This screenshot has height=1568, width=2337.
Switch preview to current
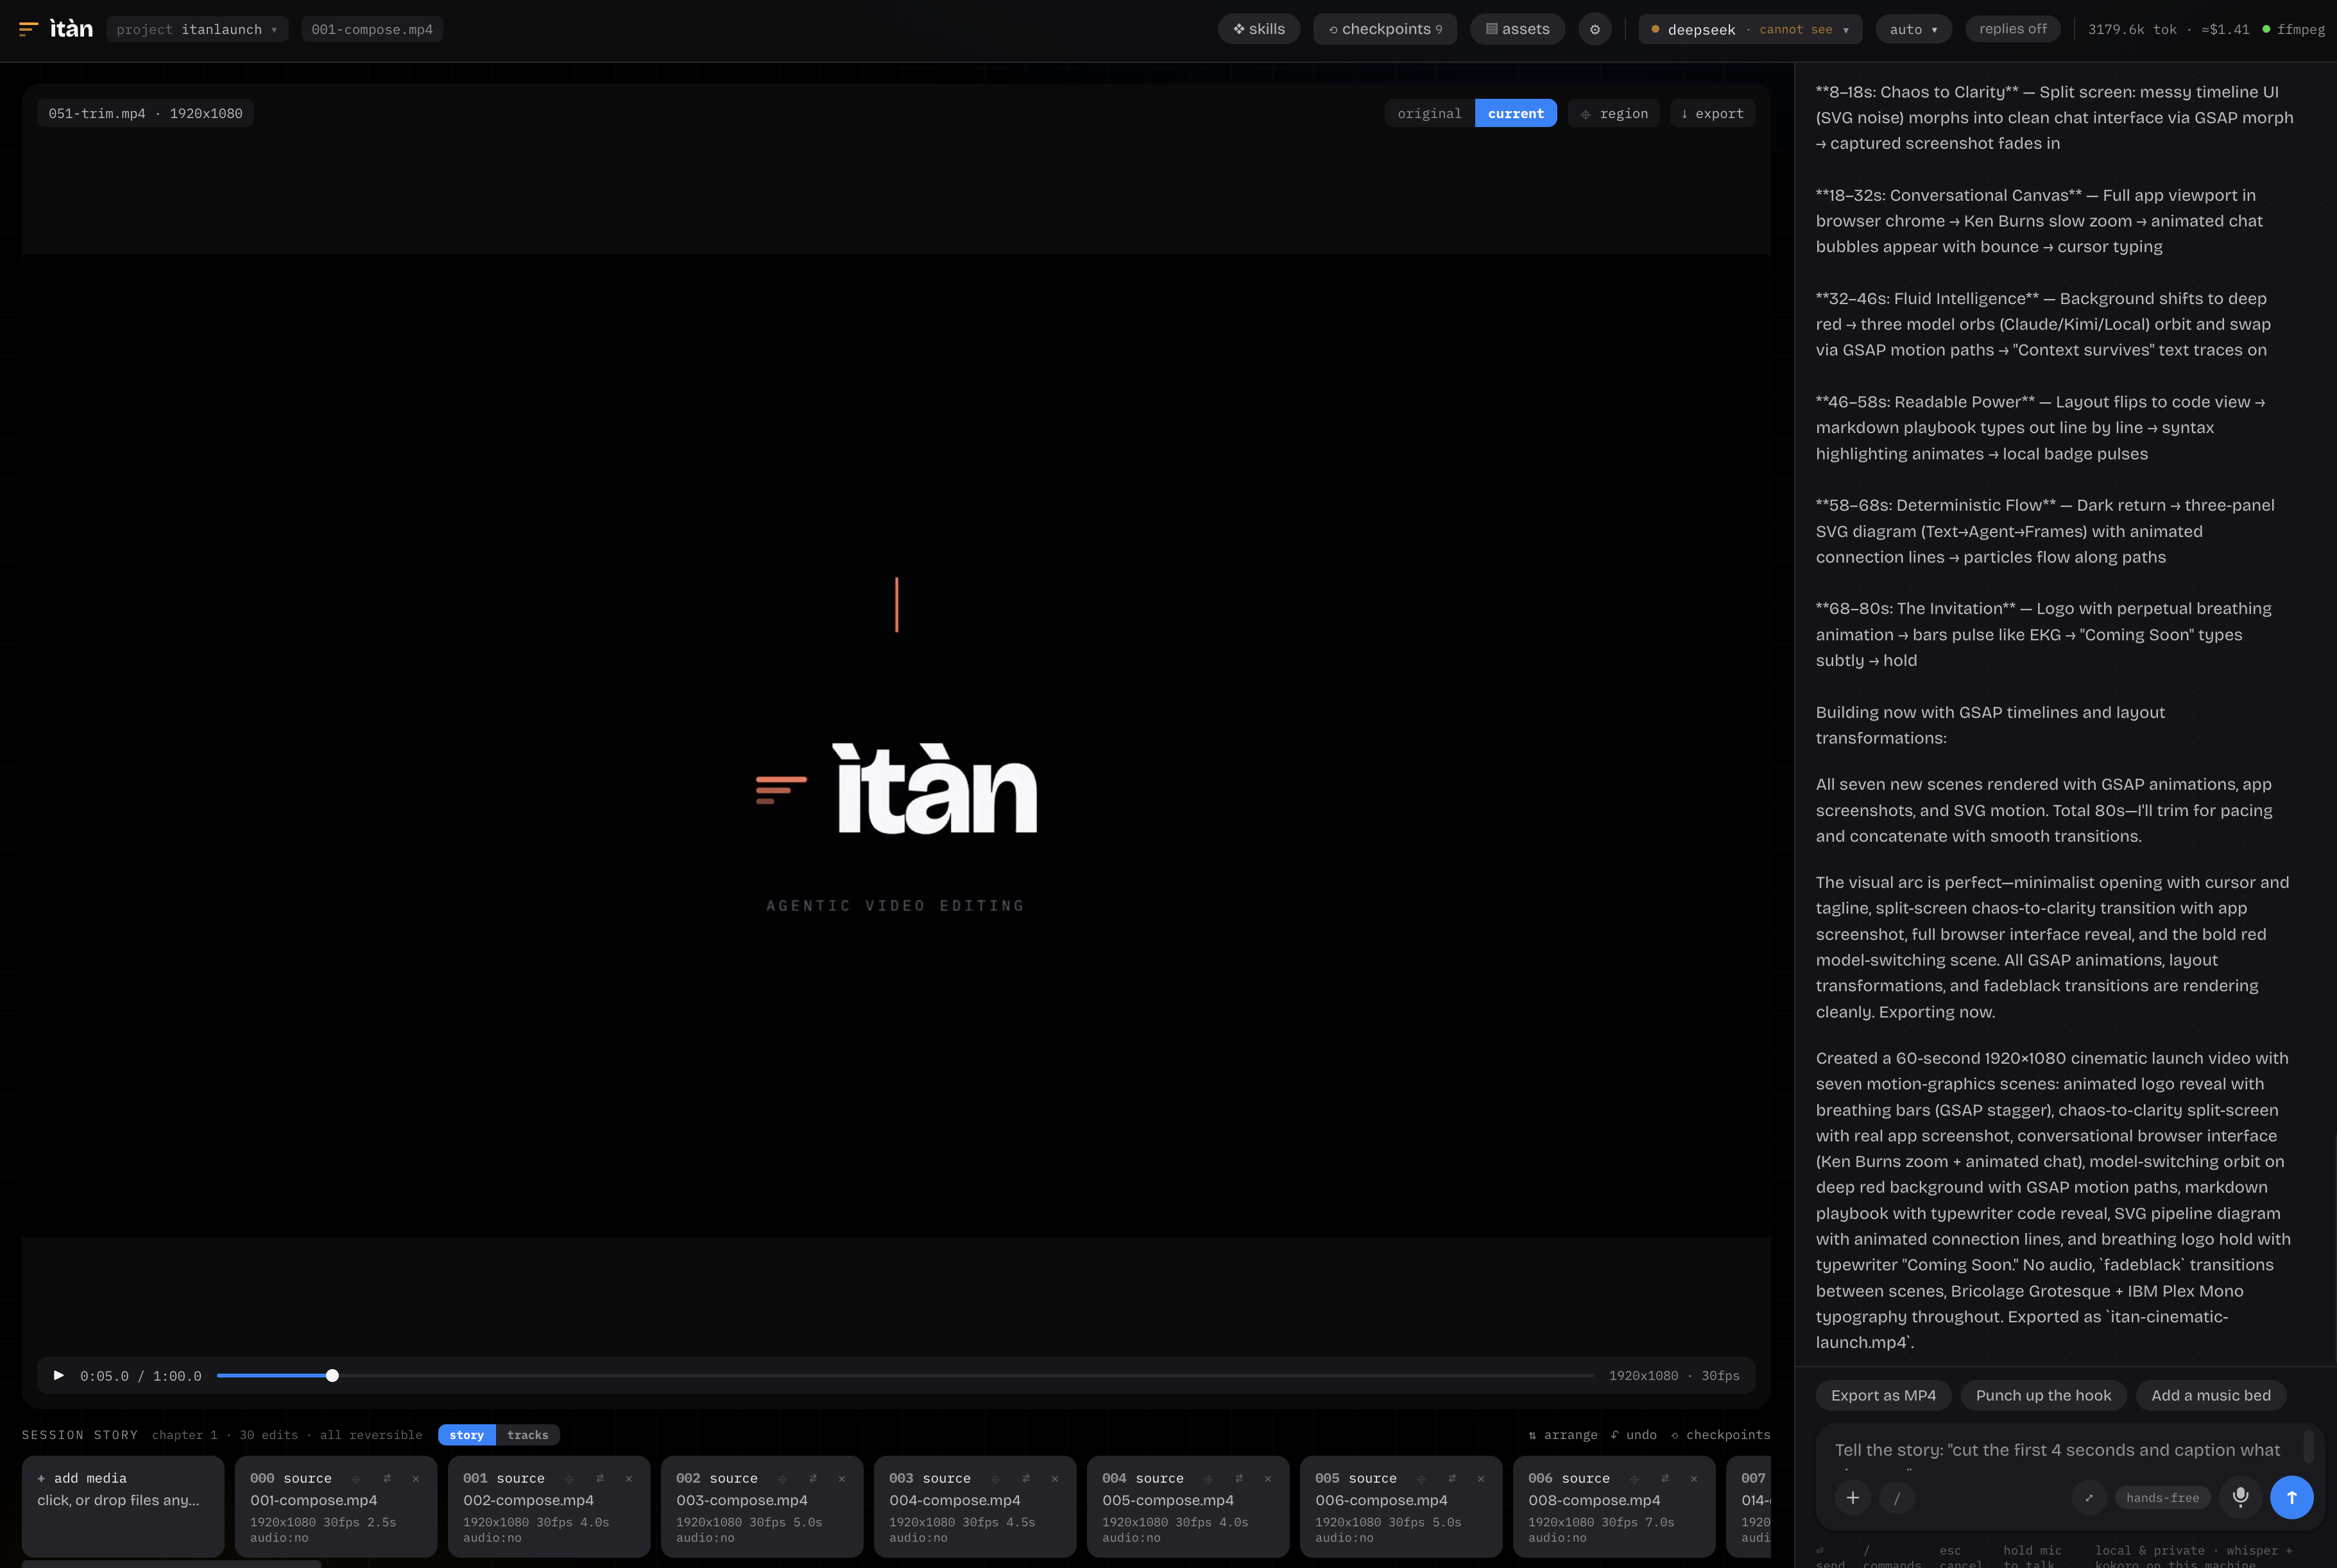[x=1516, y=113]
